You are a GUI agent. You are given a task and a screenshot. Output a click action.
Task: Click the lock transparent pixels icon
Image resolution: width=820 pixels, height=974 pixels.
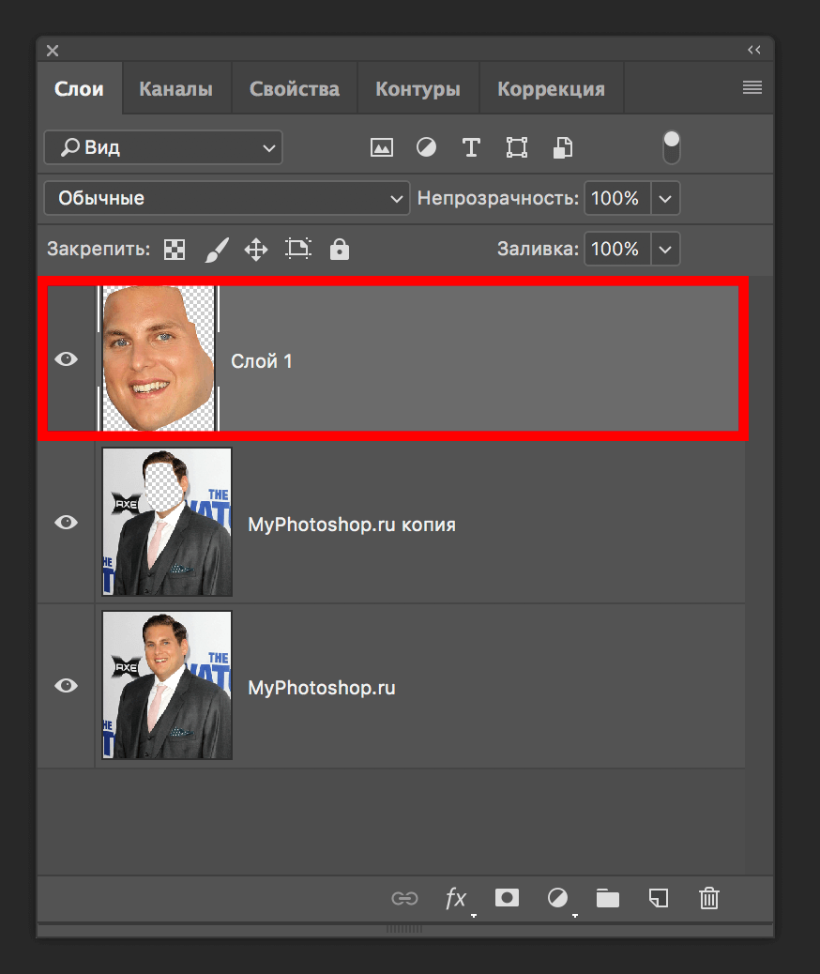click(x=175, y=249)
